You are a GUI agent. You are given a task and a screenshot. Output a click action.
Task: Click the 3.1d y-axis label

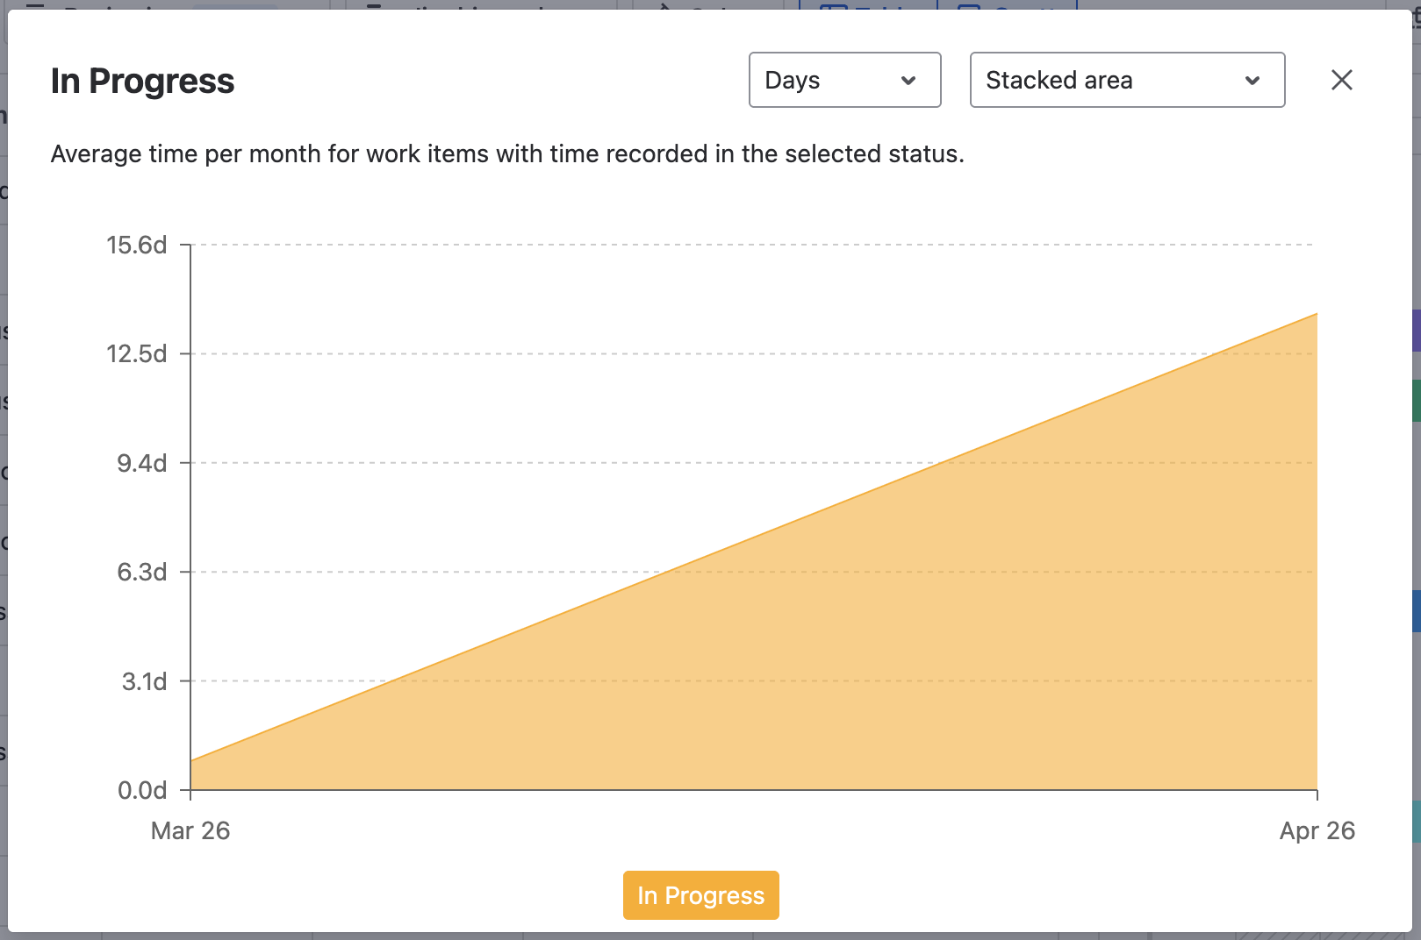[145, 681]
